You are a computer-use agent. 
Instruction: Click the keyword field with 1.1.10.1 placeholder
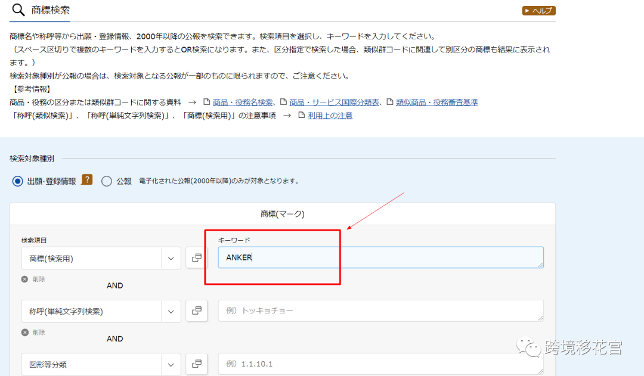tap(380, 363)
